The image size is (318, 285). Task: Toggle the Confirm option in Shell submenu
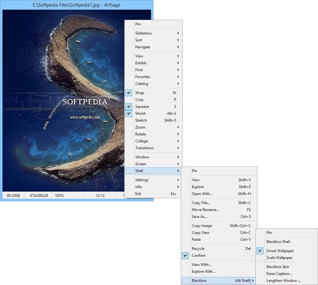(219, 256)
